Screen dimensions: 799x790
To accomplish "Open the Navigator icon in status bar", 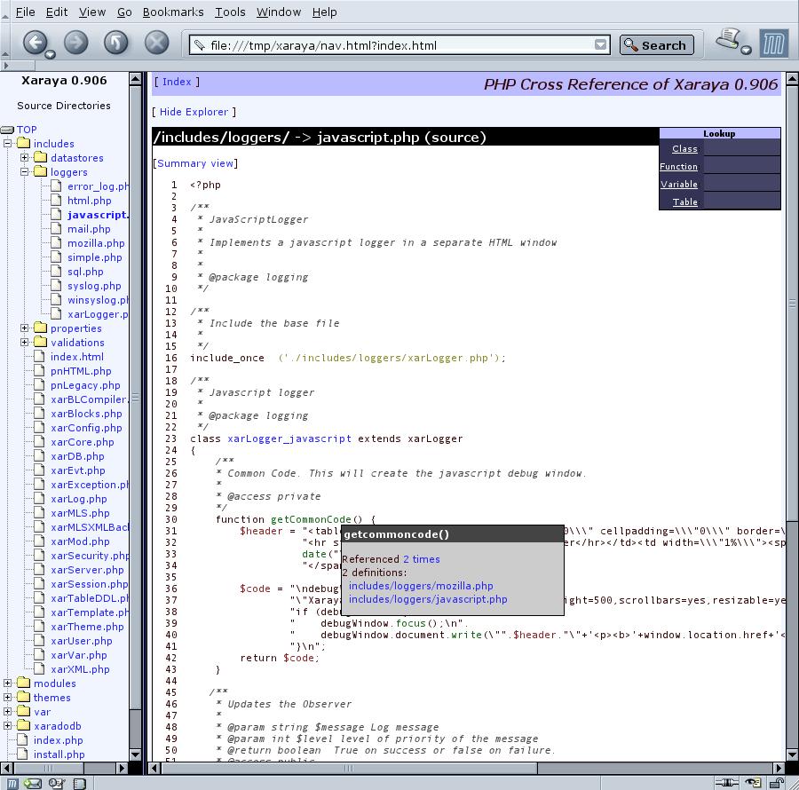I will [11, 783].
